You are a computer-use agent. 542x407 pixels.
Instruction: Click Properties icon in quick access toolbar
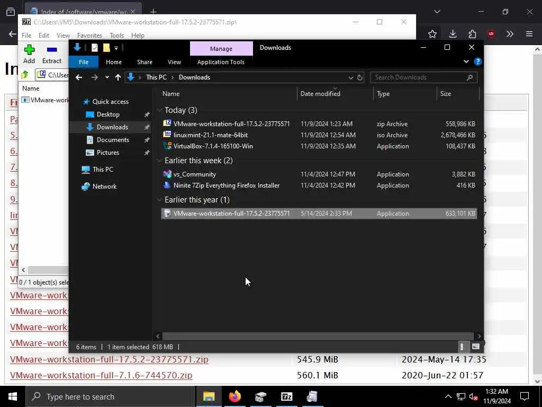click(x=95, y=48)
